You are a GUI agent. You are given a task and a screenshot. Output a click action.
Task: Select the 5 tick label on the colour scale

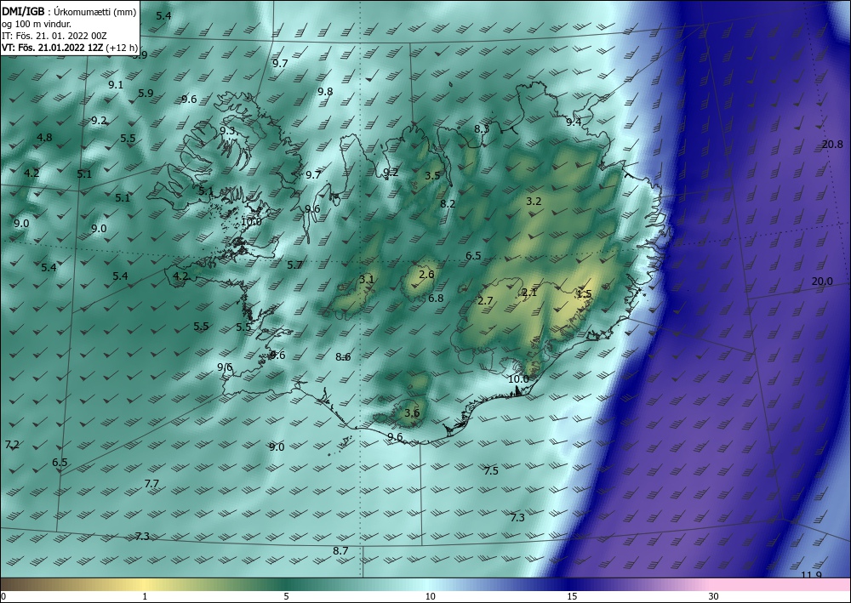tap(286, 596)
